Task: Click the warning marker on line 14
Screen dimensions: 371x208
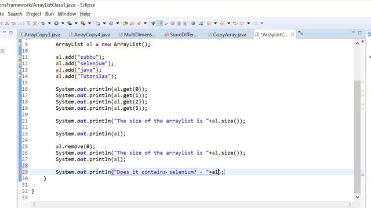Action: pos(20,76)
